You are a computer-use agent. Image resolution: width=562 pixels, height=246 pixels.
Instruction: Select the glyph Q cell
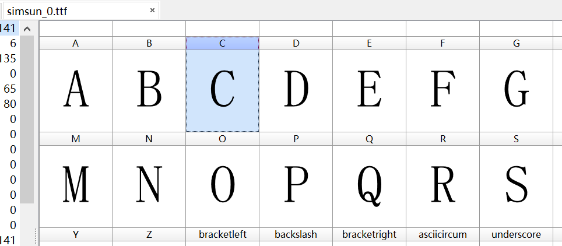(x=370, y=185)
